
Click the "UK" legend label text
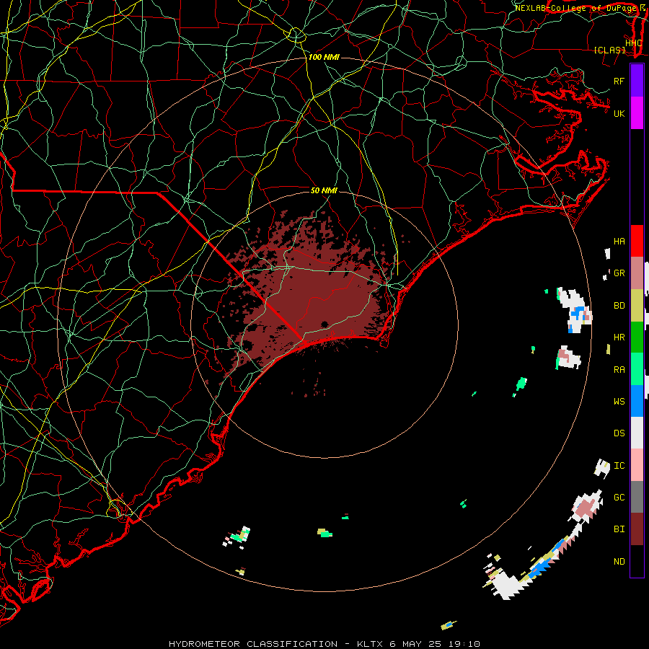click(x=619, y=113)
